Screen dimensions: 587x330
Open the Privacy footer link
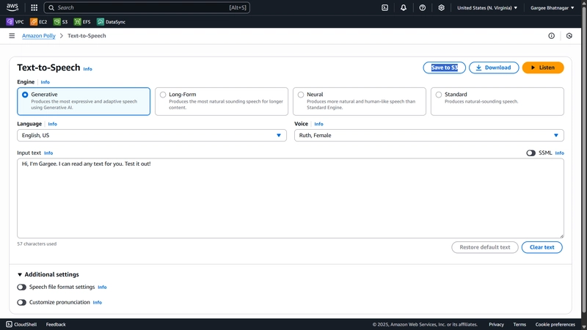coord(497,324)
